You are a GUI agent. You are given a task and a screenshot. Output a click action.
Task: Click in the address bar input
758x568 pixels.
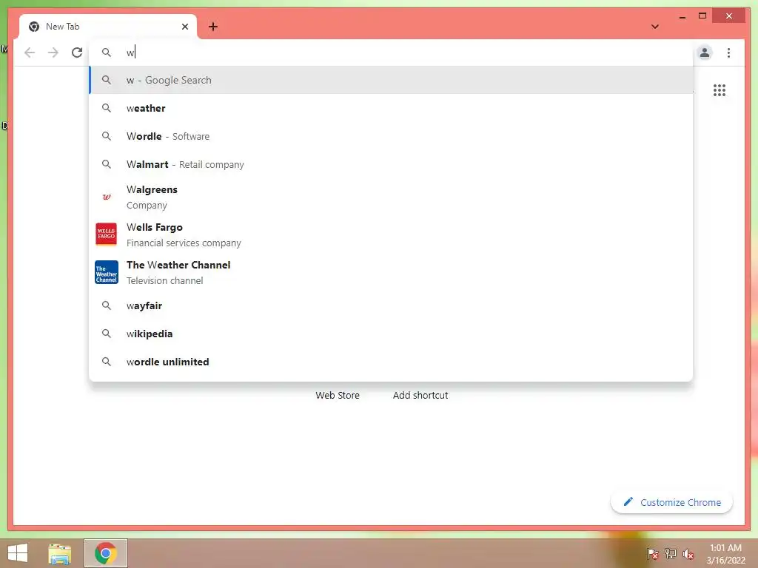[391, 53]
